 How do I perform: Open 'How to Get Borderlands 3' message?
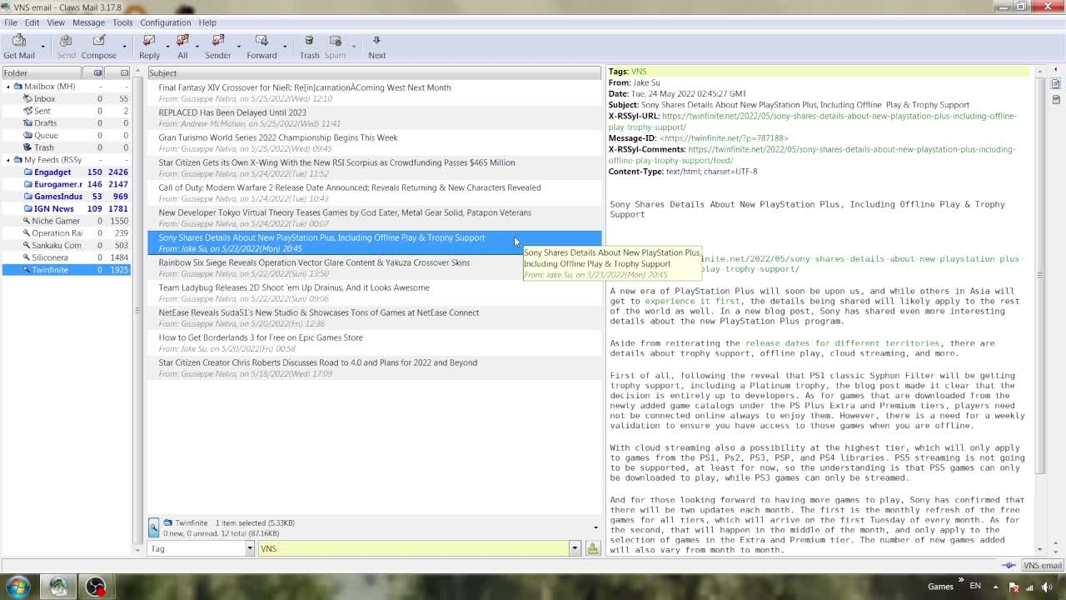(374, 342)
